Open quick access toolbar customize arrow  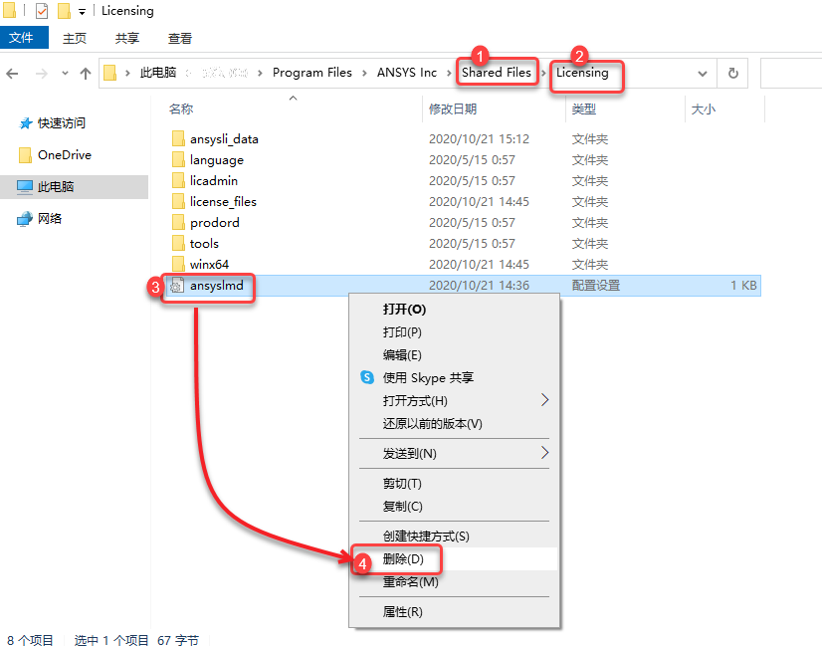click(82, 12)
